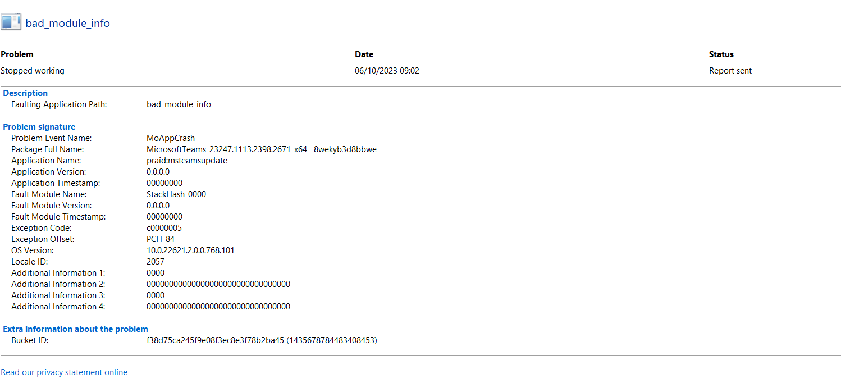Click the MicrosoftTeams package full name value
This screenshot has width=841, height=383.
click(261, 149)
